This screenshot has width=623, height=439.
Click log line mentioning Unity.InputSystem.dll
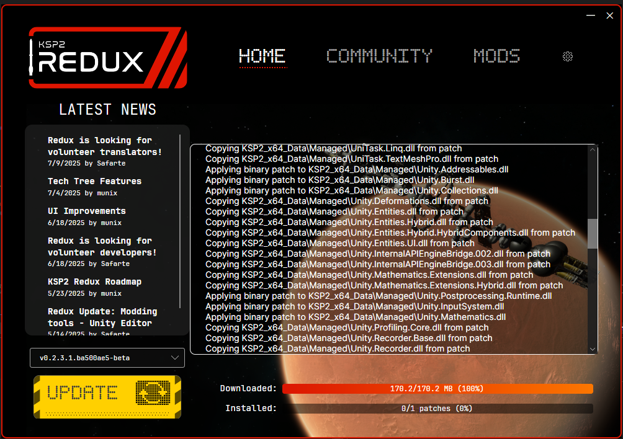point(355,306)
